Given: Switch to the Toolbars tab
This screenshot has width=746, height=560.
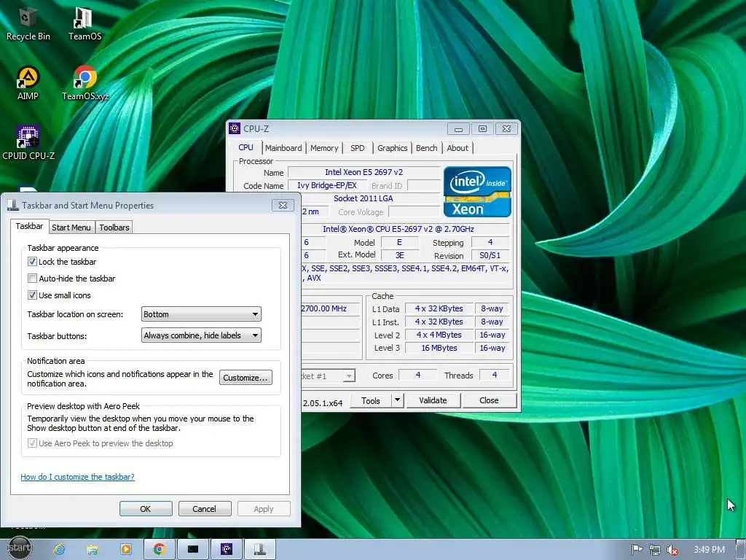Looking at the screenshot, I should pos(114,227).
